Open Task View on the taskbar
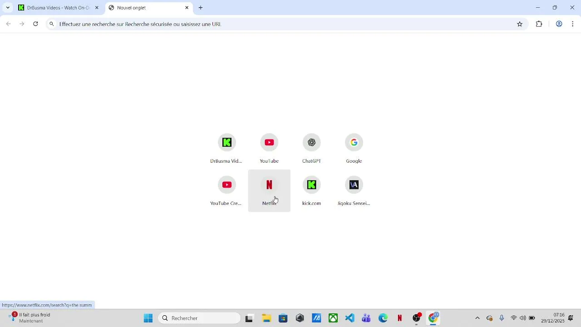This screenshot has width=581, height=327. coord(249,318)
